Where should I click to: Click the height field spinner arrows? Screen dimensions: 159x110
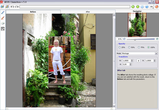pos(155,61)
